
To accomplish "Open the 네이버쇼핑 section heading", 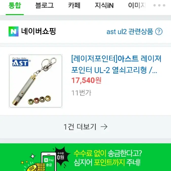I will tap(39, 31).
